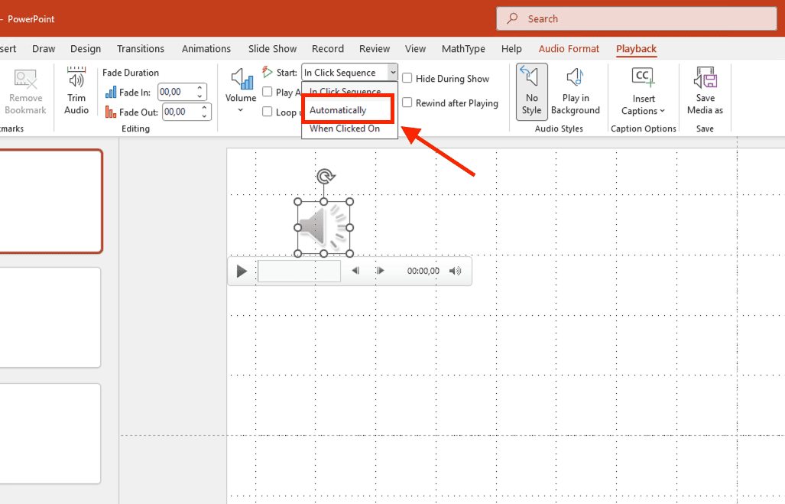Choose In Click Sequence from list

(x=345, y=92)
